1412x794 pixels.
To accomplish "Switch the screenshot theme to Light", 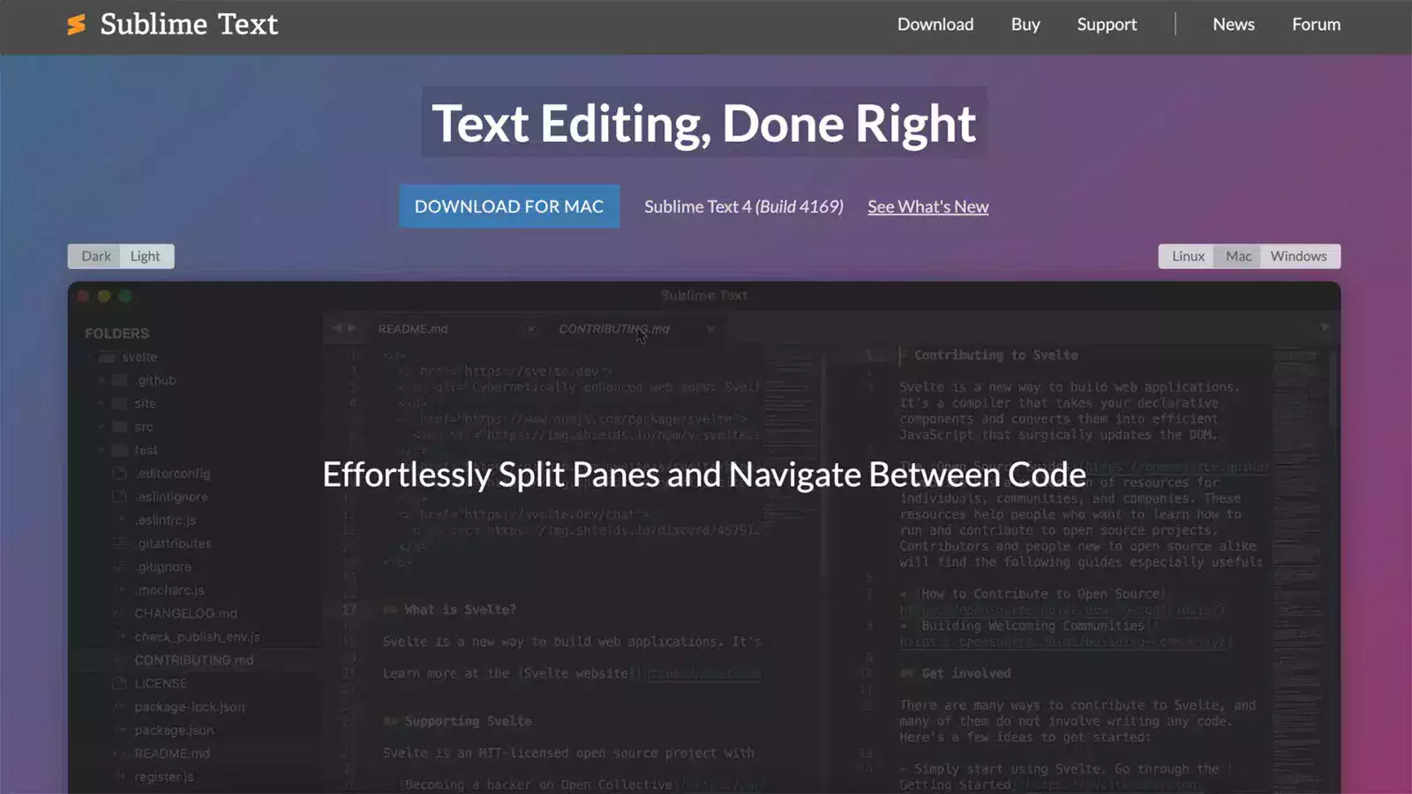I will click(x=146, y=256).
